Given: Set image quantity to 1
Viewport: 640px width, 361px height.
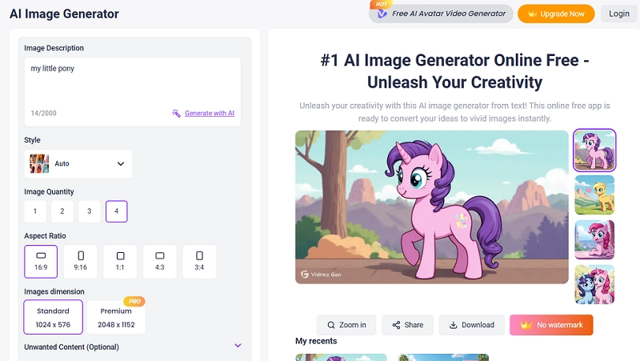Looking at the screenshot, I should pos(35,211).
